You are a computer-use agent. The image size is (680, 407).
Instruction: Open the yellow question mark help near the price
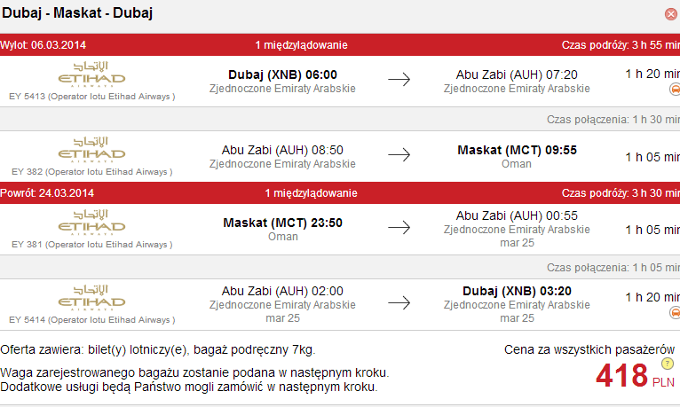pos(668,364)
